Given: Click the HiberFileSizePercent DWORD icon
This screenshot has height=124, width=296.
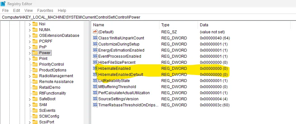Looking at the screenshot, I should [95, 62].
